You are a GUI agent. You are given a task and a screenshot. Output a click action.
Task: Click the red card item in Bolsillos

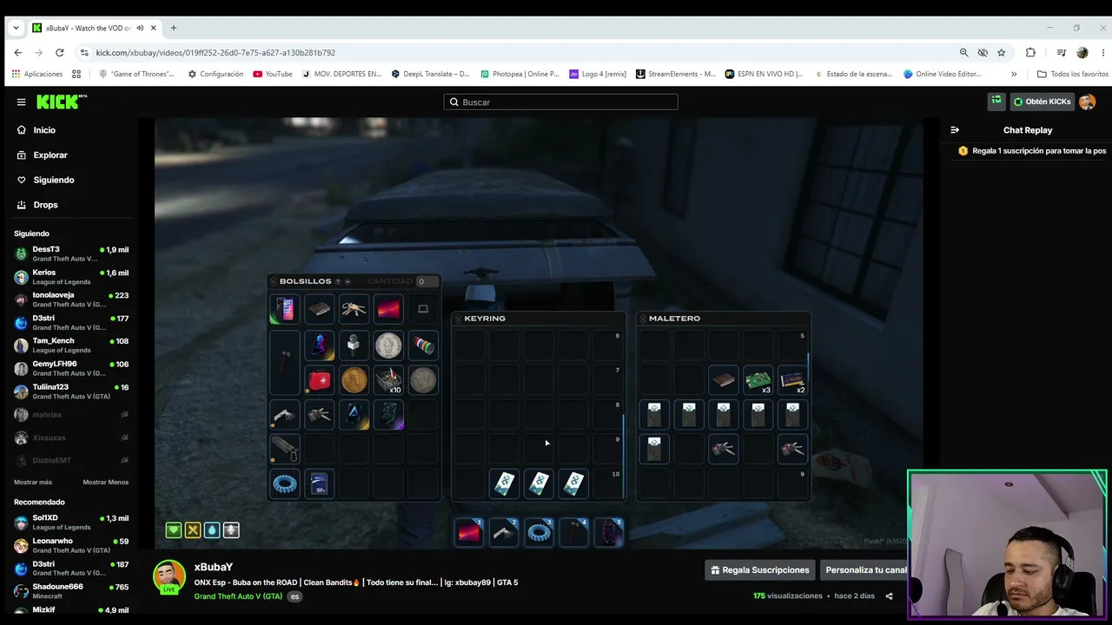coord(389,309)
